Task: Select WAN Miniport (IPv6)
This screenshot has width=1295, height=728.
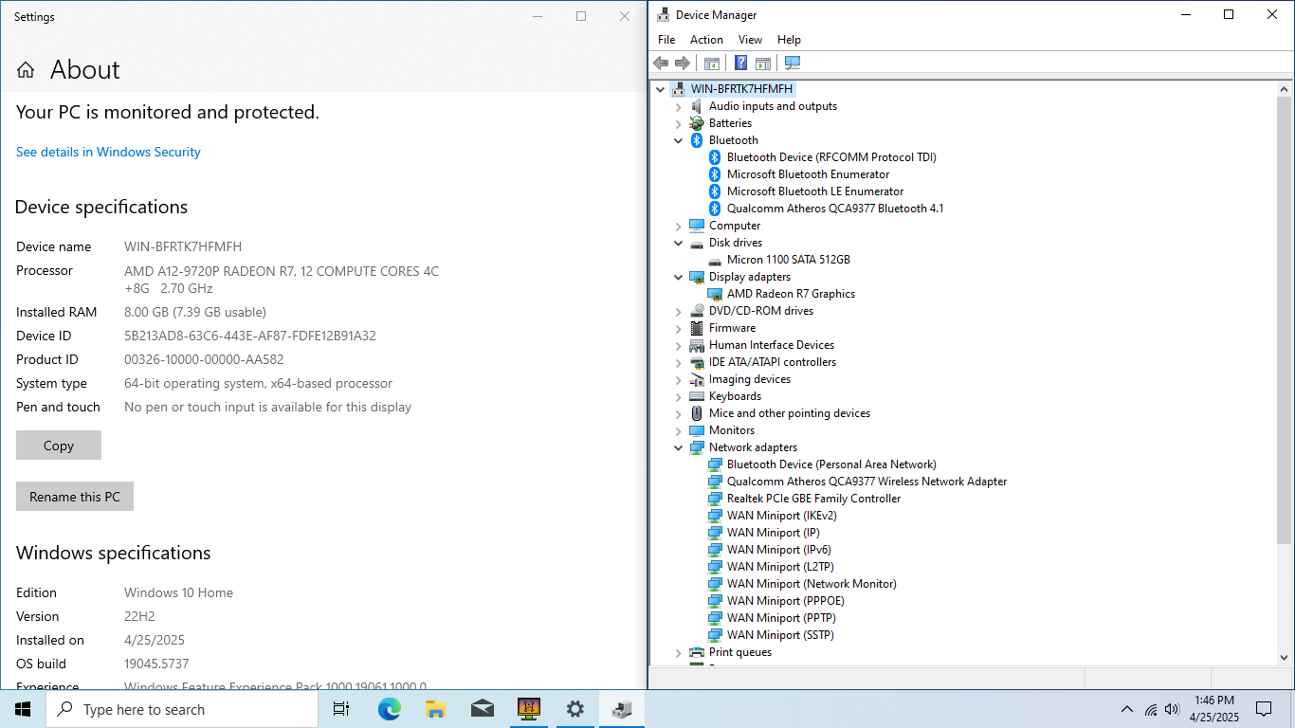Action: (778, 550)
